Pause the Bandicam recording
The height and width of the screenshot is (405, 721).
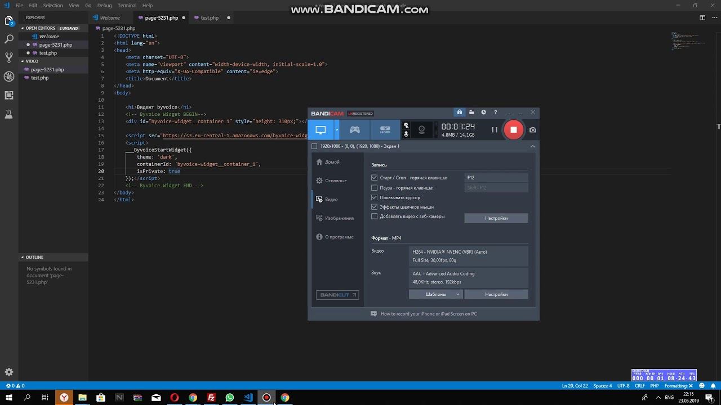[494, 130]
